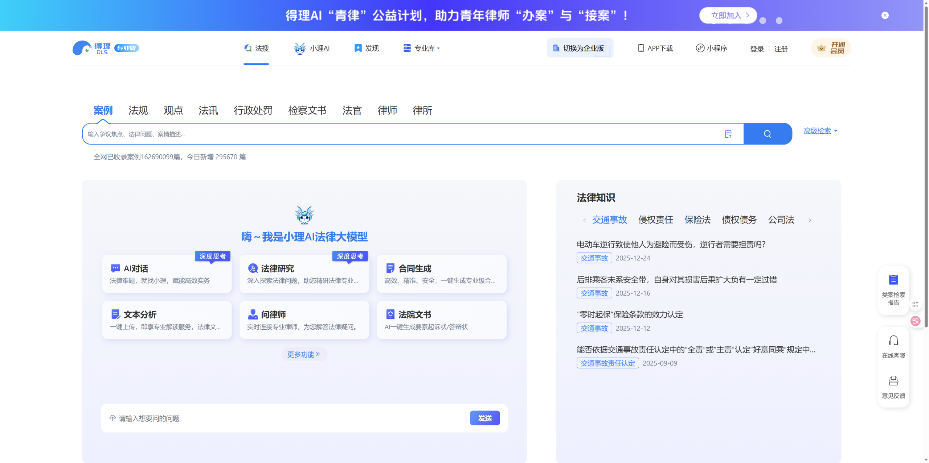This screenshot has width=929, height=463.
Task: Expand the 高级检索 options
Action: tap(818, 131)
